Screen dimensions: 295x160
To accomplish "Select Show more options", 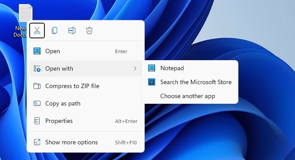I will click(85, 142).
